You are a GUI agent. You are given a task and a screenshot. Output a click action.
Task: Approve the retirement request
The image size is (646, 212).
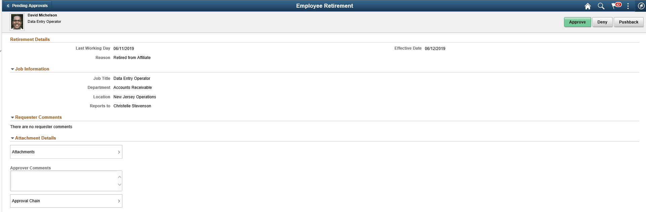coord(577,22)
